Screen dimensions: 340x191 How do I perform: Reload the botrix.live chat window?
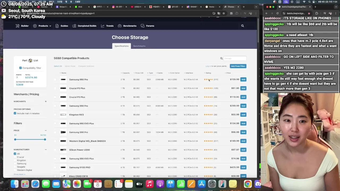(277, 13)
